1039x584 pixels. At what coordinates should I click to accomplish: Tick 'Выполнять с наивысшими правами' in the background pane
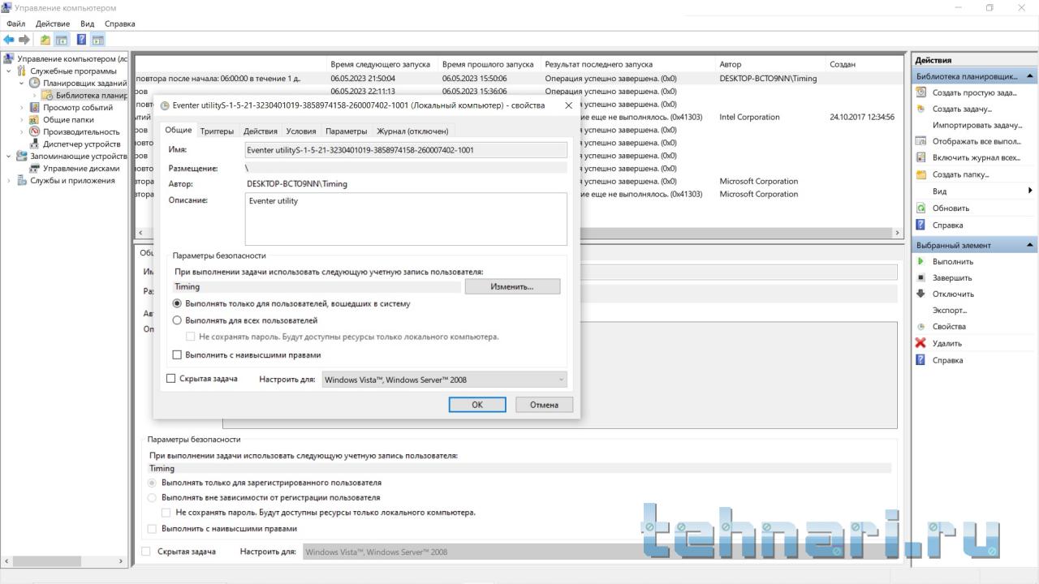point(152,529)
